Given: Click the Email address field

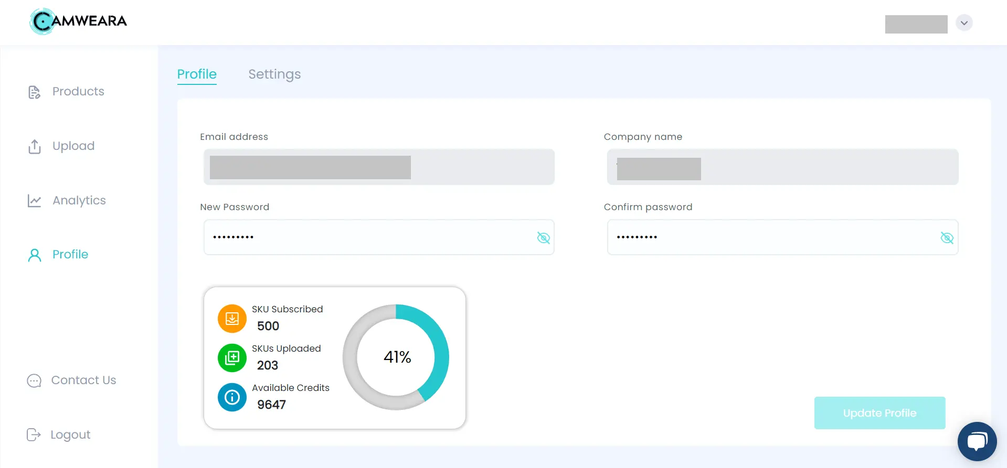Looking at the screenshot, I should pyautogui.click(x=379, y=167).
